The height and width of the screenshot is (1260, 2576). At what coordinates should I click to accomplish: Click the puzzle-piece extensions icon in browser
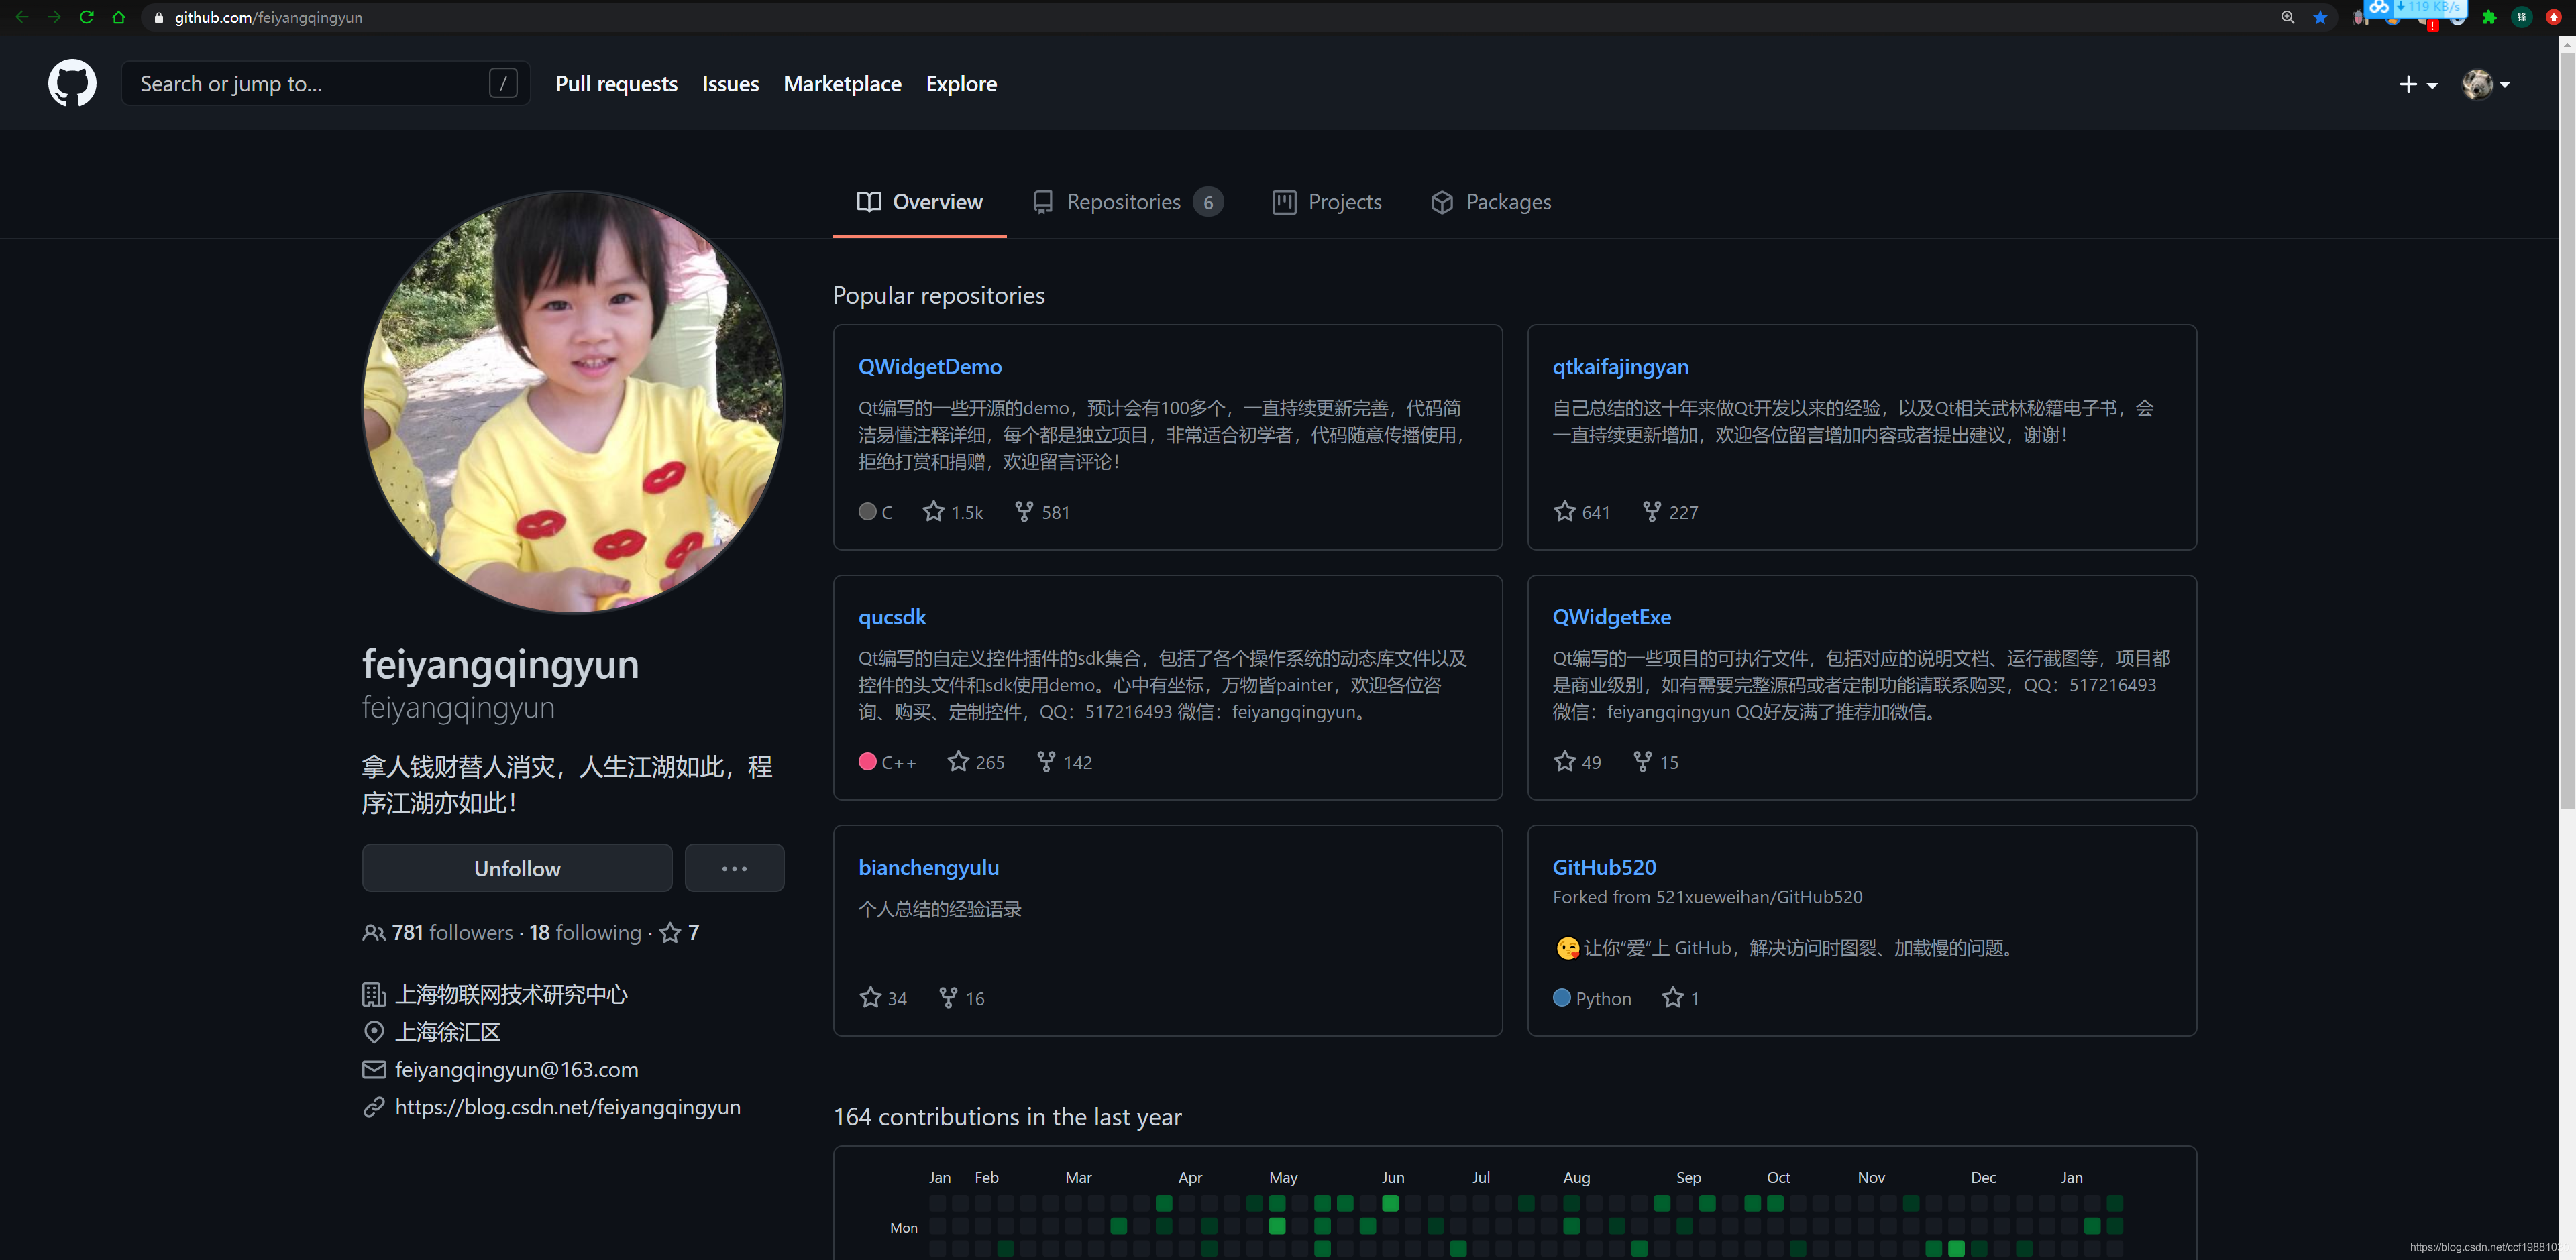2489,17
